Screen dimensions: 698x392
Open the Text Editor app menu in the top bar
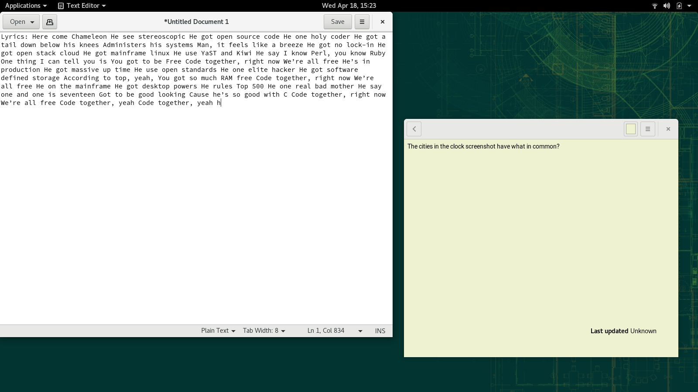[82, 6]
